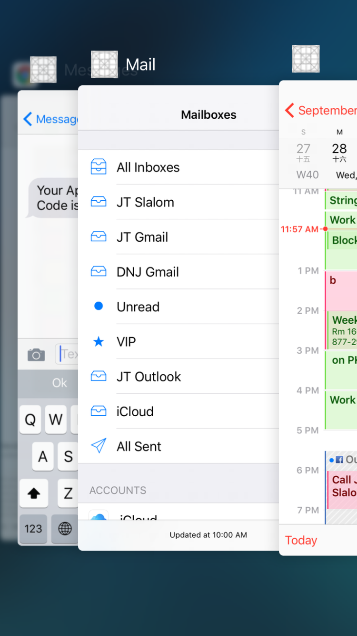Tap the ACCOUNTS section header
357x636 pixels.
118,490
